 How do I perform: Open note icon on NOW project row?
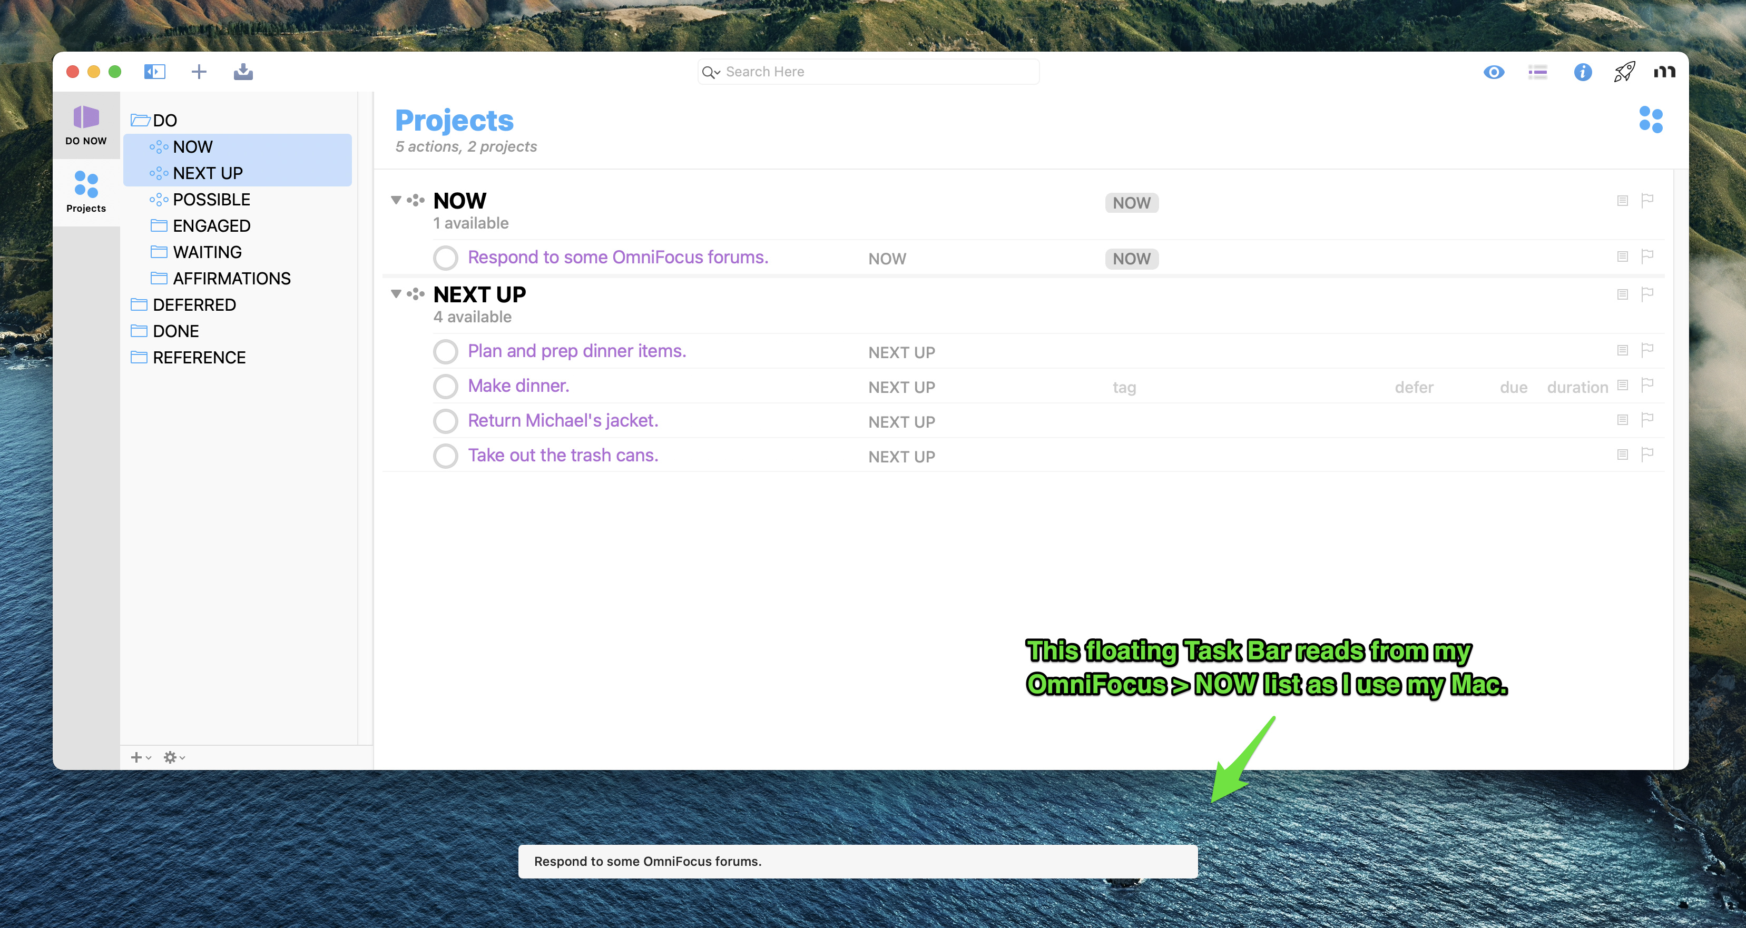[x=1623, y=201]
